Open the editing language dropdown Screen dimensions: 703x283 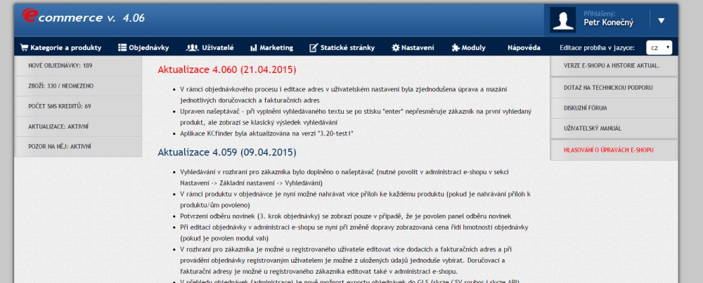[x=659, y=48]
